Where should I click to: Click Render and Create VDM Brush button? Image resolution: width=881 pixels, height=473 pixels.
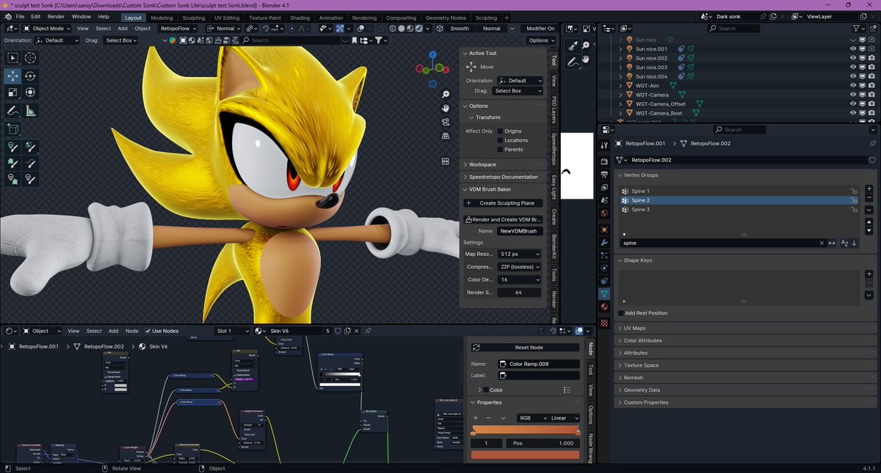click(503, 219)
